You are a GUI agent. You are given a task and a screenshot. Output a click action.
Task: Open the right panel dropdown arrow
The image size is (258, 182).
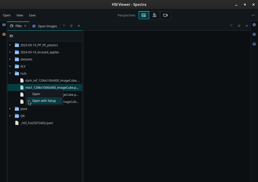(x=231, y=26)
